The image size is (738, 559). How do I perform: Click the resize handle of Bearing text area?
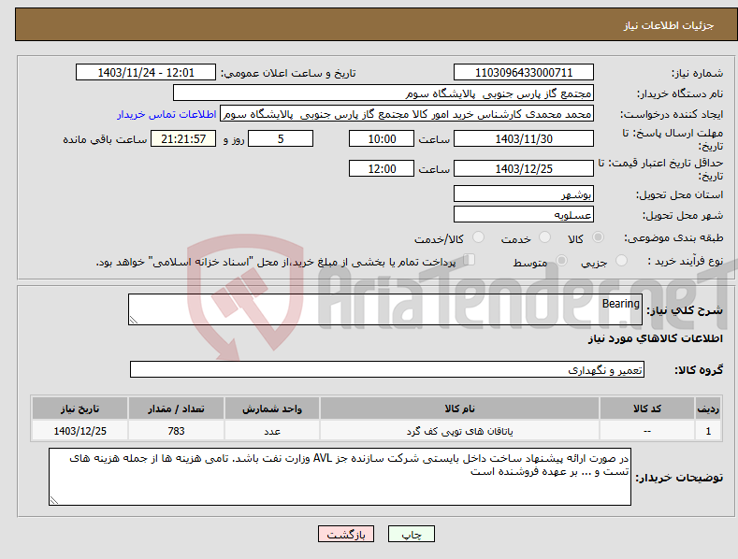133,320
